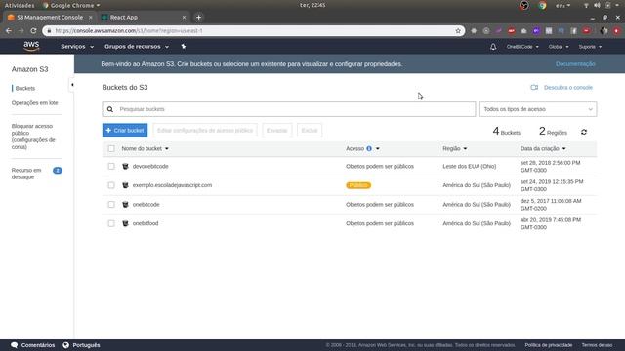This screenshot has width=625, height=351.
Task: Check the exemplo.escoladejavascript.com bucket checkbox
Action: click(111, 185)
